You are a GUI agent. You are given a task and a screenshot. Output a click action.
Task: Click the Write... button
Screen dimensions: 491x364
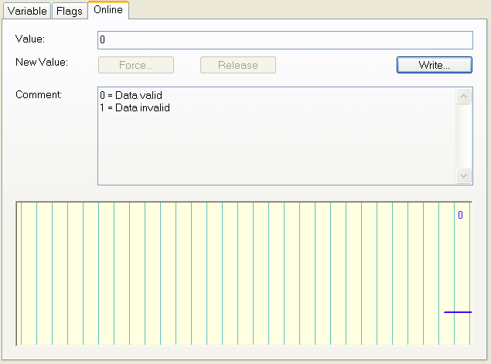pyautogui.click(x=435, y=65)
